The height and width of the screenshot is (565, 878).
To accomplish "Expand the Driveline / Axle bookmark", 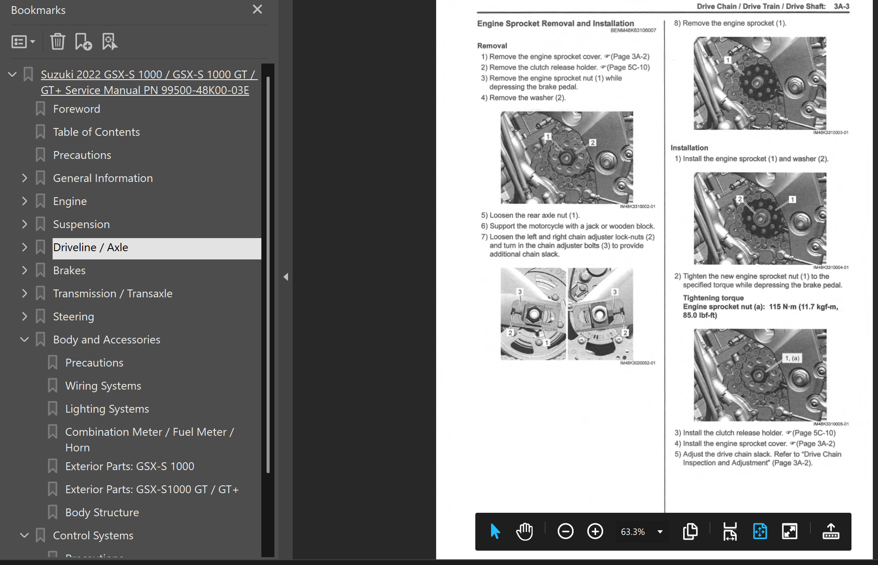I will pyautogui.click(x=25, y=247).
